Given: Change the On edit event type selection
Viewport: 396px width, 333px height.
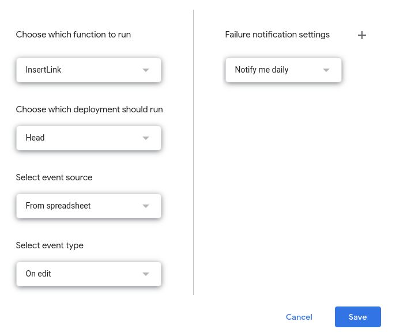Looking at the screenshot, I should 88,274.
